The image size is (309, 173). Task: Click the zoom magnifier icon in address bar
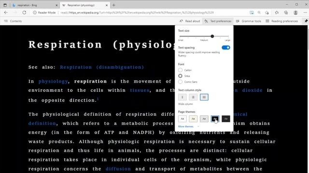coord(259,12)
